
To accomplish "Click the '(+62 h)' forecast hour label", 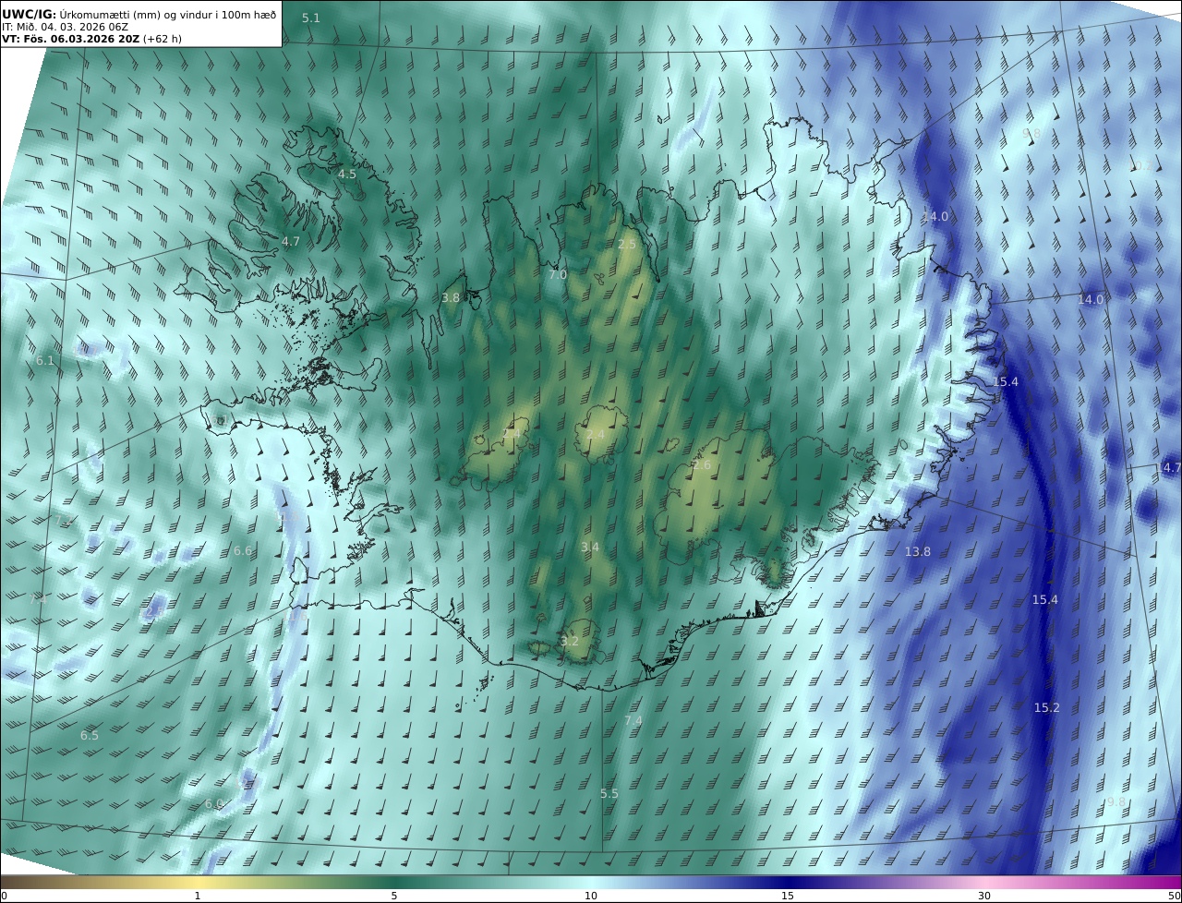I will [x=163, y=39].
